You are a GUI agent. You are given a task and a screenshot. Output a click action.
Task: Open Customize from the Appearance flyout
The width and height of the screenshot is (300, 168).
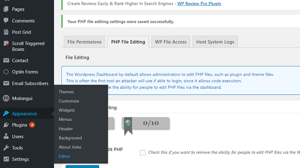[69, 101]
